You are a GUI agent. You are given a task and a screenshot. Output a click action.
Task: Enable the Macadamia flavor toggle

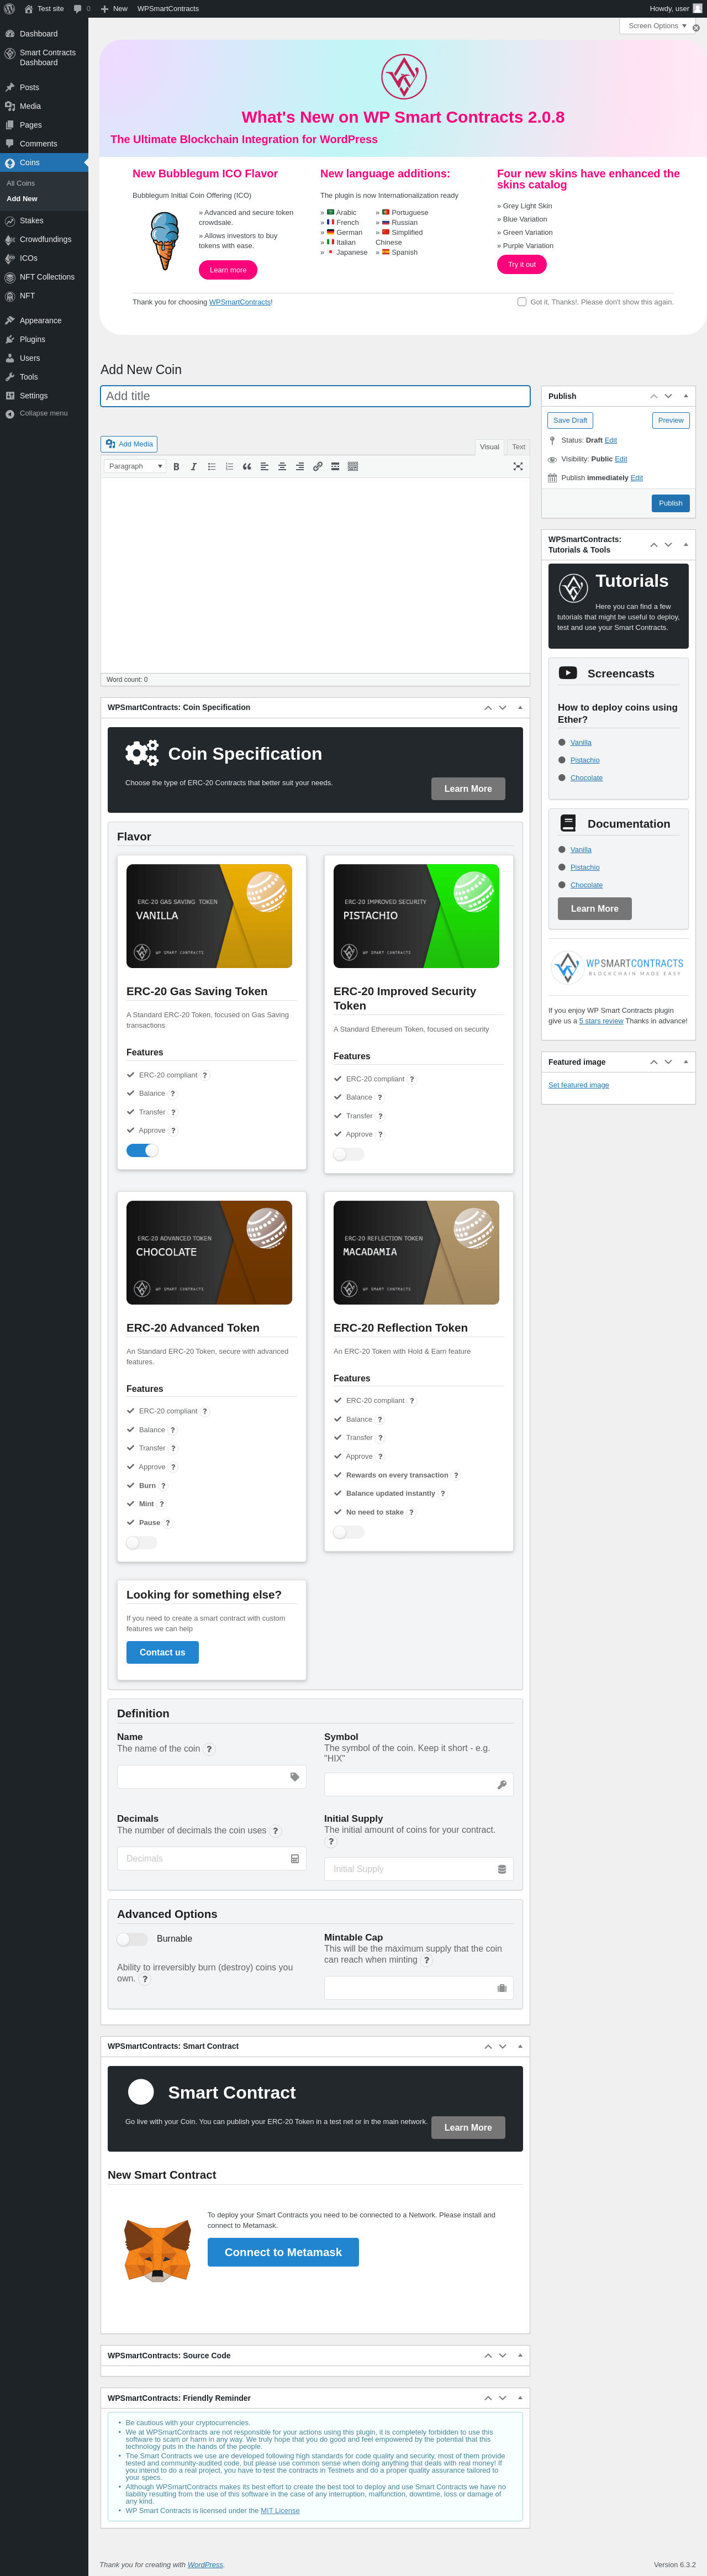(349, 1532)
